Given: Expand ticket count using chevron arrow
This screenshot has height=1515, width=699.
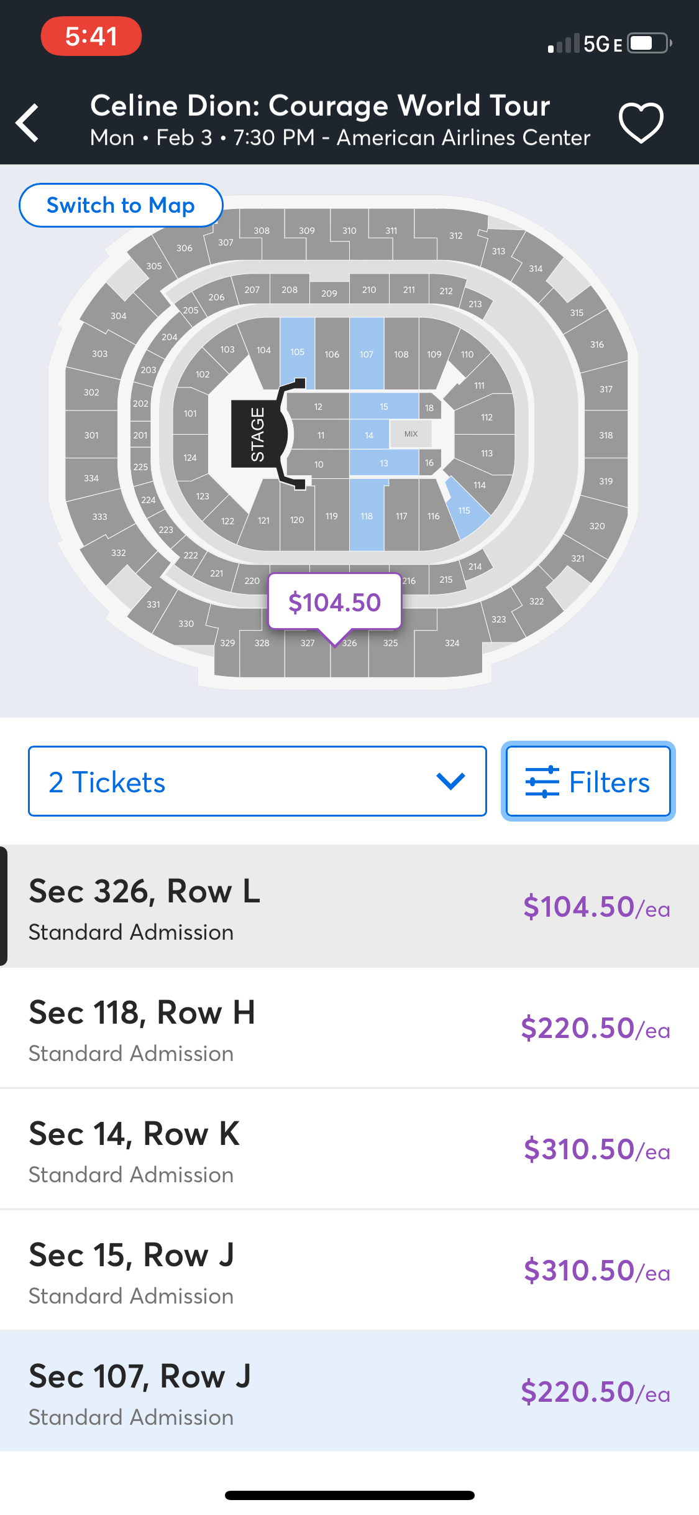Looking at the screenshot, I should [x=450, y=781].
